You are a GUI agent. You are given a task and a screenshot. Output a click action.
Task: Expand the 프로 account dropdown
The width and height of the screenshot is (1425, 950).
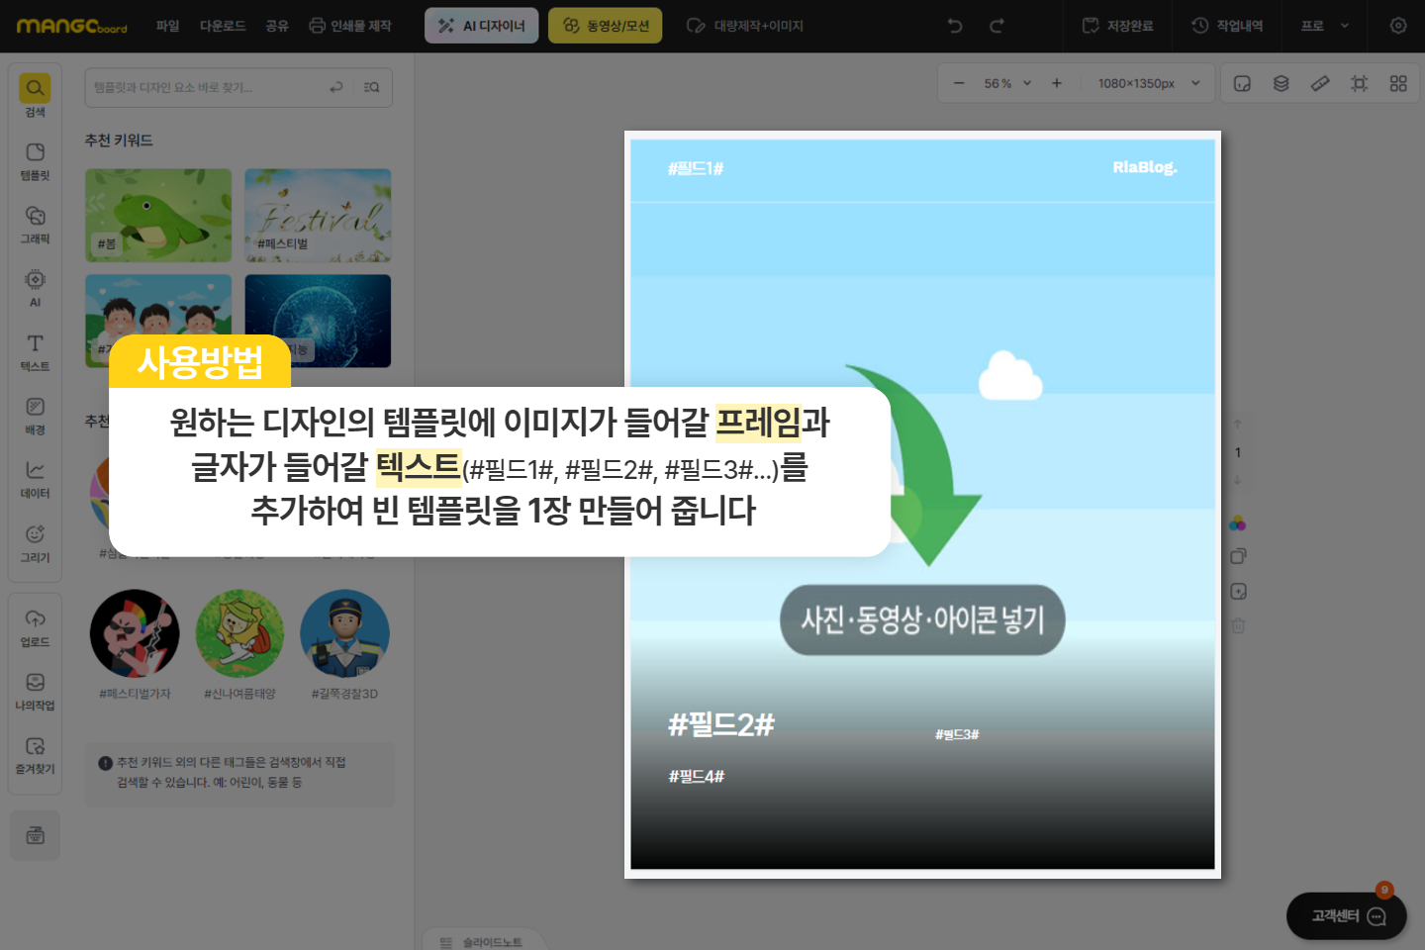tap(1325, 26)
